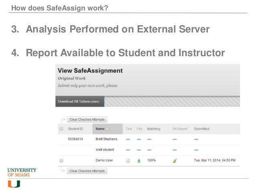This screenshot has height=192, width=256.
Task: Check the select-all checkbox in header row
Action: point(61,129)
